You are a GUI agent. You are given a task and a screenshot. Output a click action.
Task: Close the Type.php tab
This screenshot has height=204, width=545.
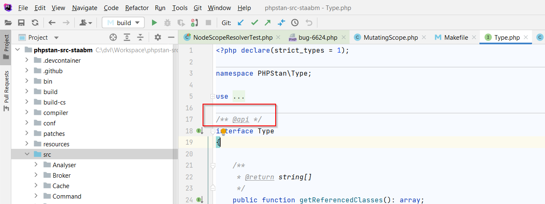coord(526,37)
